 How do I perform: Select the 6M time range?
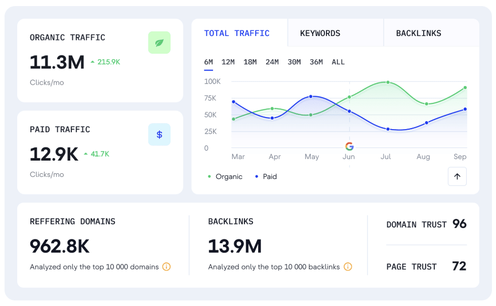[209, 62]
